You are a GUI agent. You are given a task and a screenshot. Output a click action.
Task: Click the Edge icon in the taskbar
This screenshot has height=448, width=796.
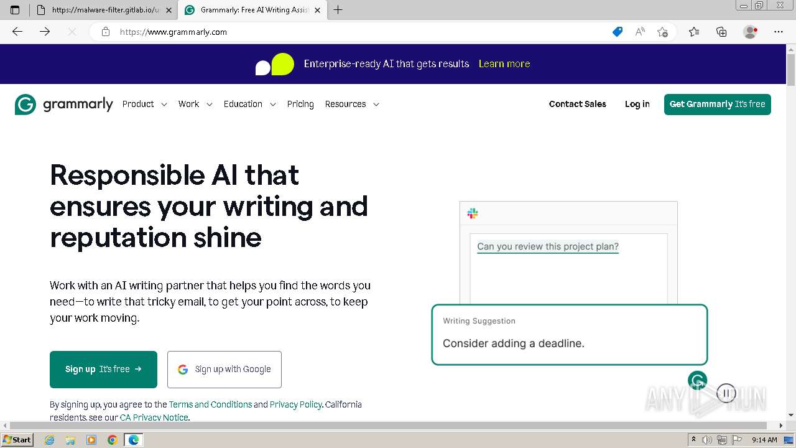click(134, 440)
